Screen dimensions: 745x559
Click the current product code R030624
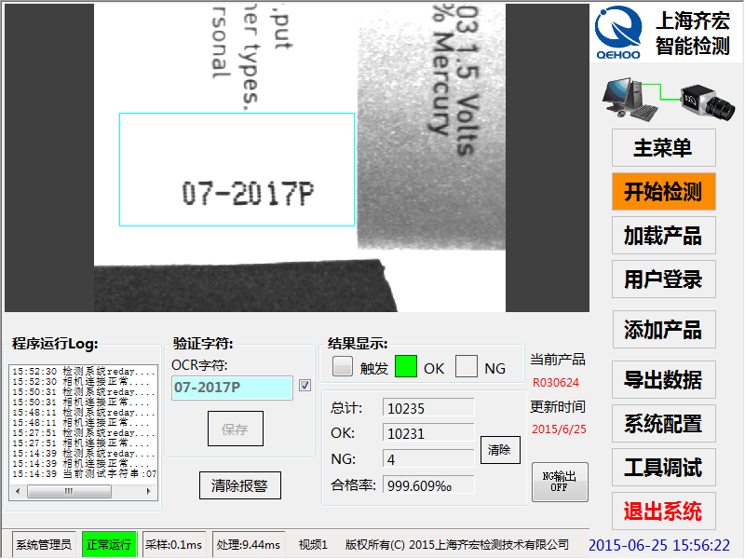click(556, 383)
